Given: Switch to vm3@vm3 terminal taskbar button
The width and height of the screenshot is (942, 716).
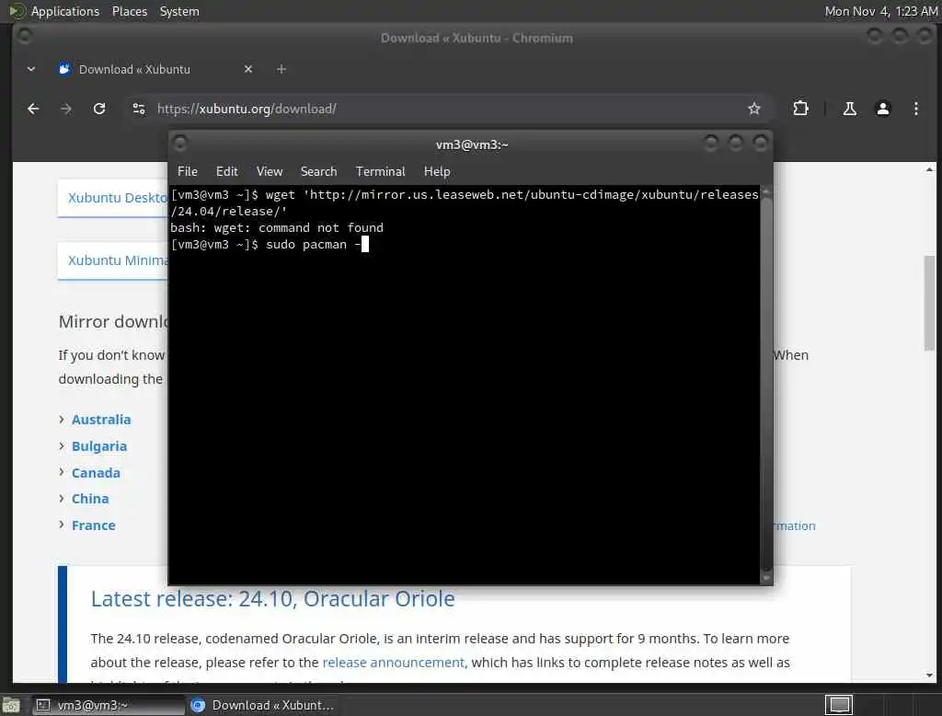Looking at the screenshot, I should click(107, 705).
